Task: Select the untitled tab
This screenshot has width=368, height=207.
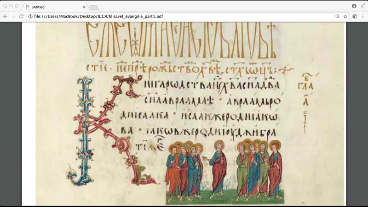Action: pos(55,7)
